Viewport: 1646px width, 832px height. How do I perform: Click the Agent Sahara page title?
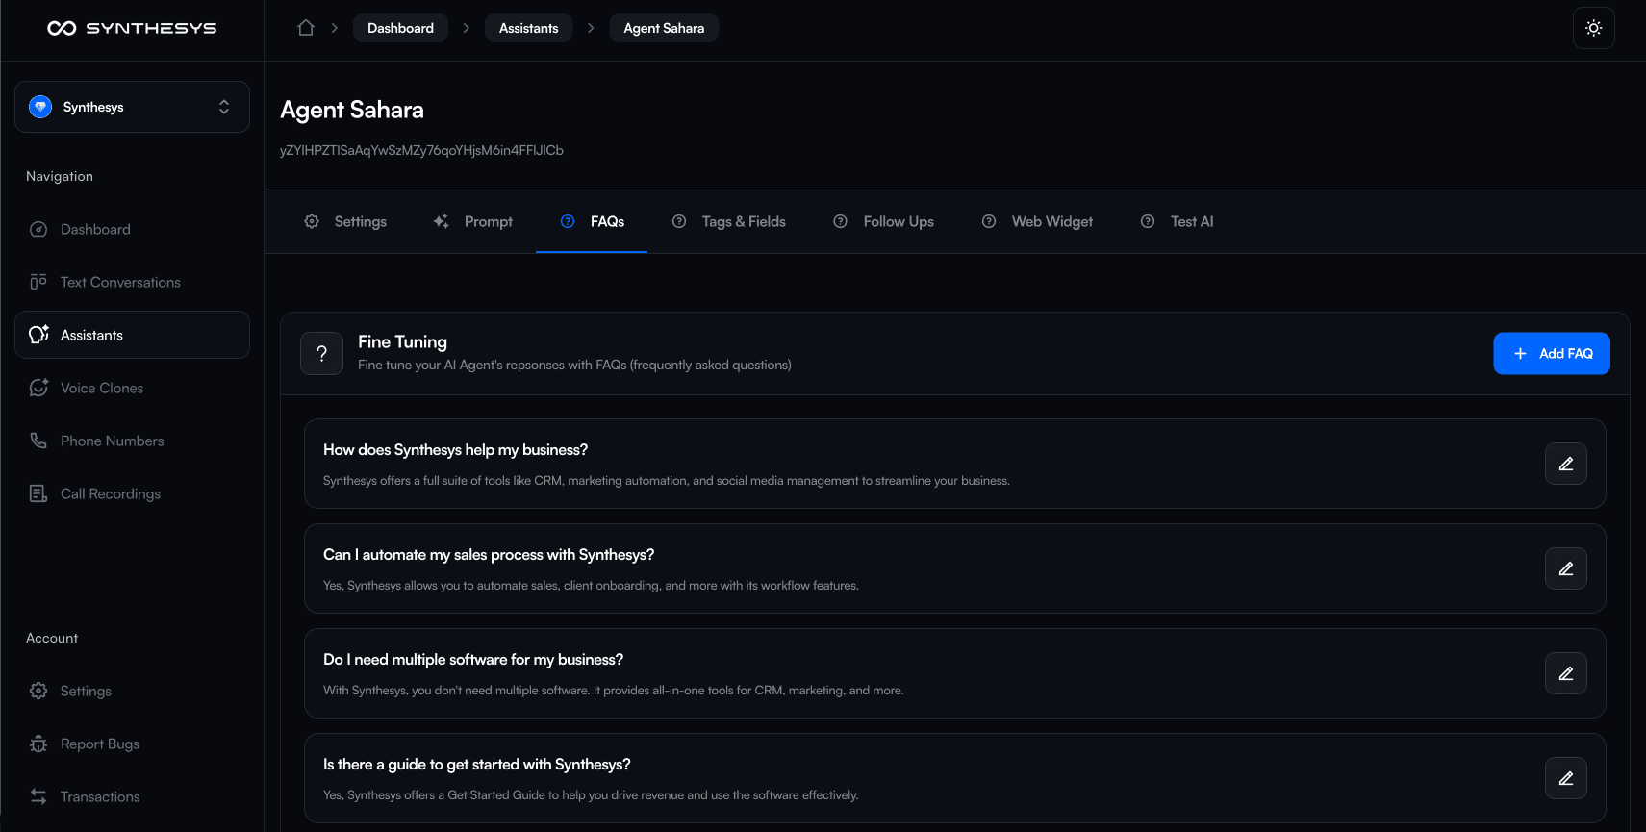tap(352, 110)
